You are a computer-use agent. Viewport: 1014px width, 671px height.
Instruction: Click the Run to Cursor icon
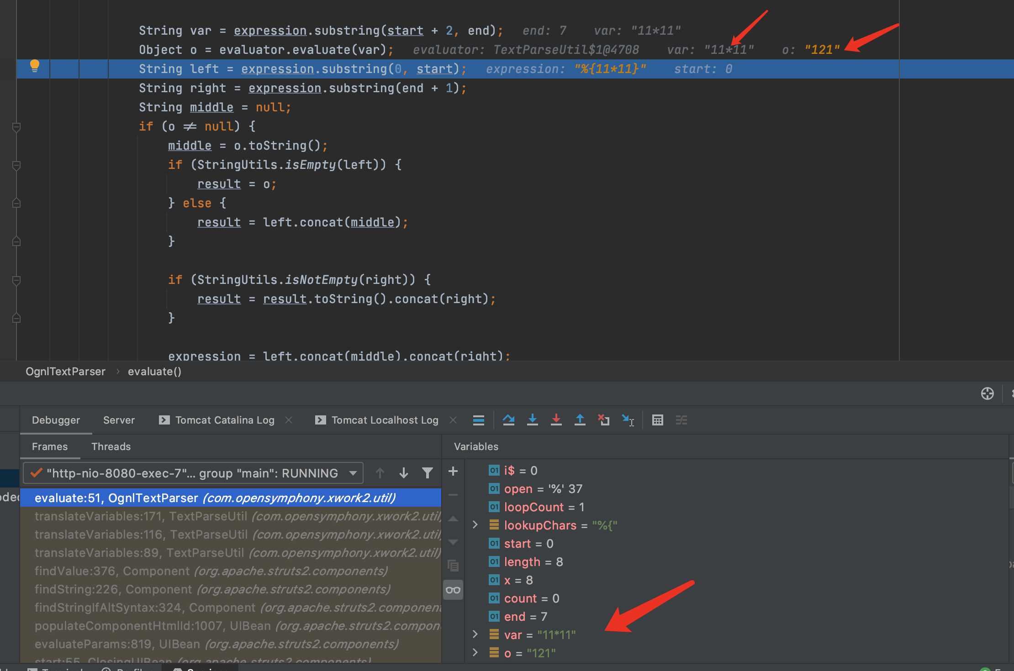[x=628, y=420]
